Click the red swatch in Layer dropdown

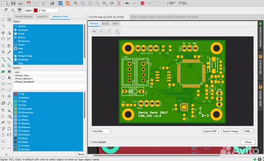pos(36,10)
